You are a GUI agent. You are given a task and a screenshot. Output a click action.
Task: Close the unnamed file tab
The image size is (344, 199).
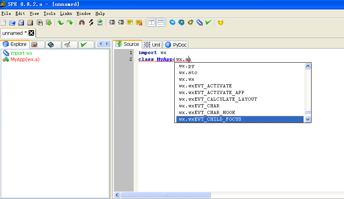click(x=31, y=33)
